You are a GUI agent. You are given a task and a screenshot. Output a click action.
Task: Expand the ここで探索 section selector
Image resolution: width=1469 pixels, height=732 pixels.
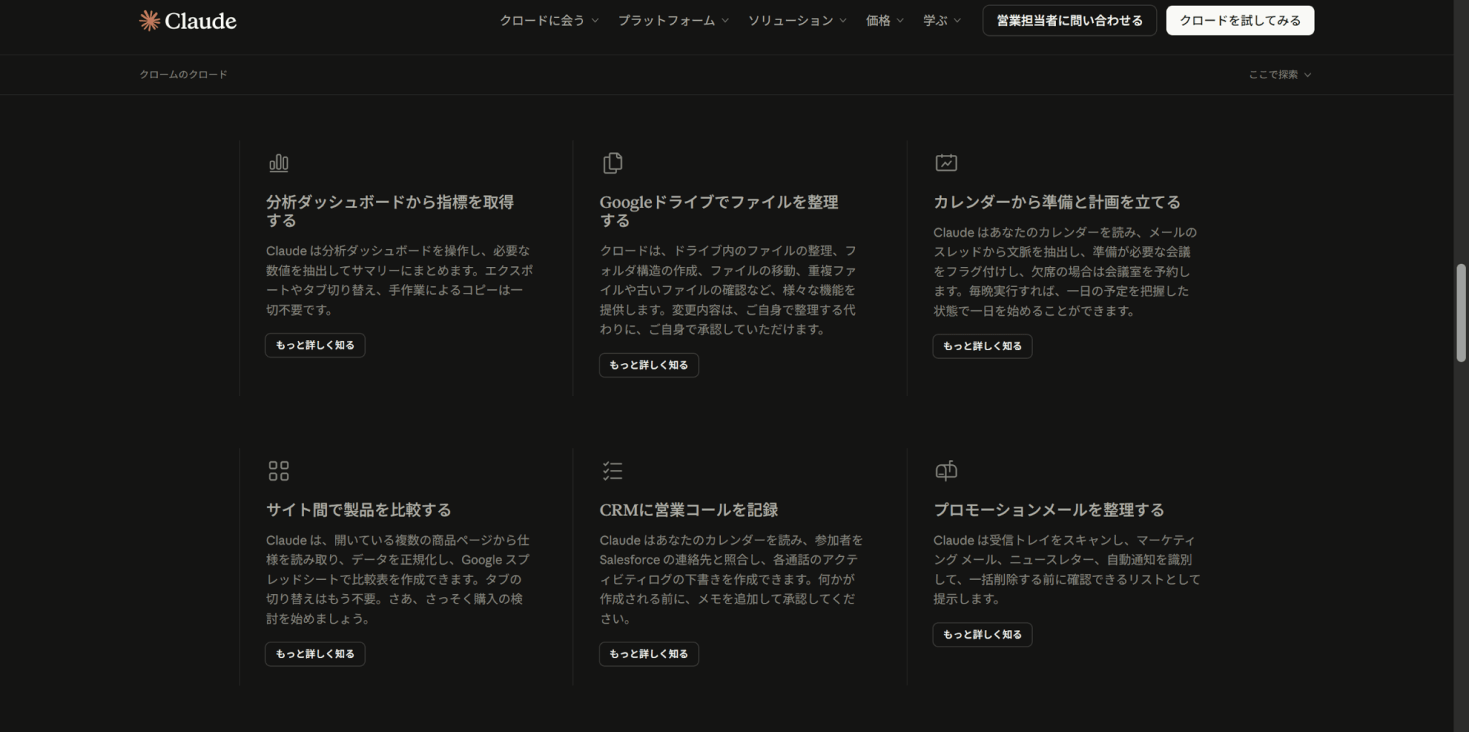click(x=1280, y=75)
